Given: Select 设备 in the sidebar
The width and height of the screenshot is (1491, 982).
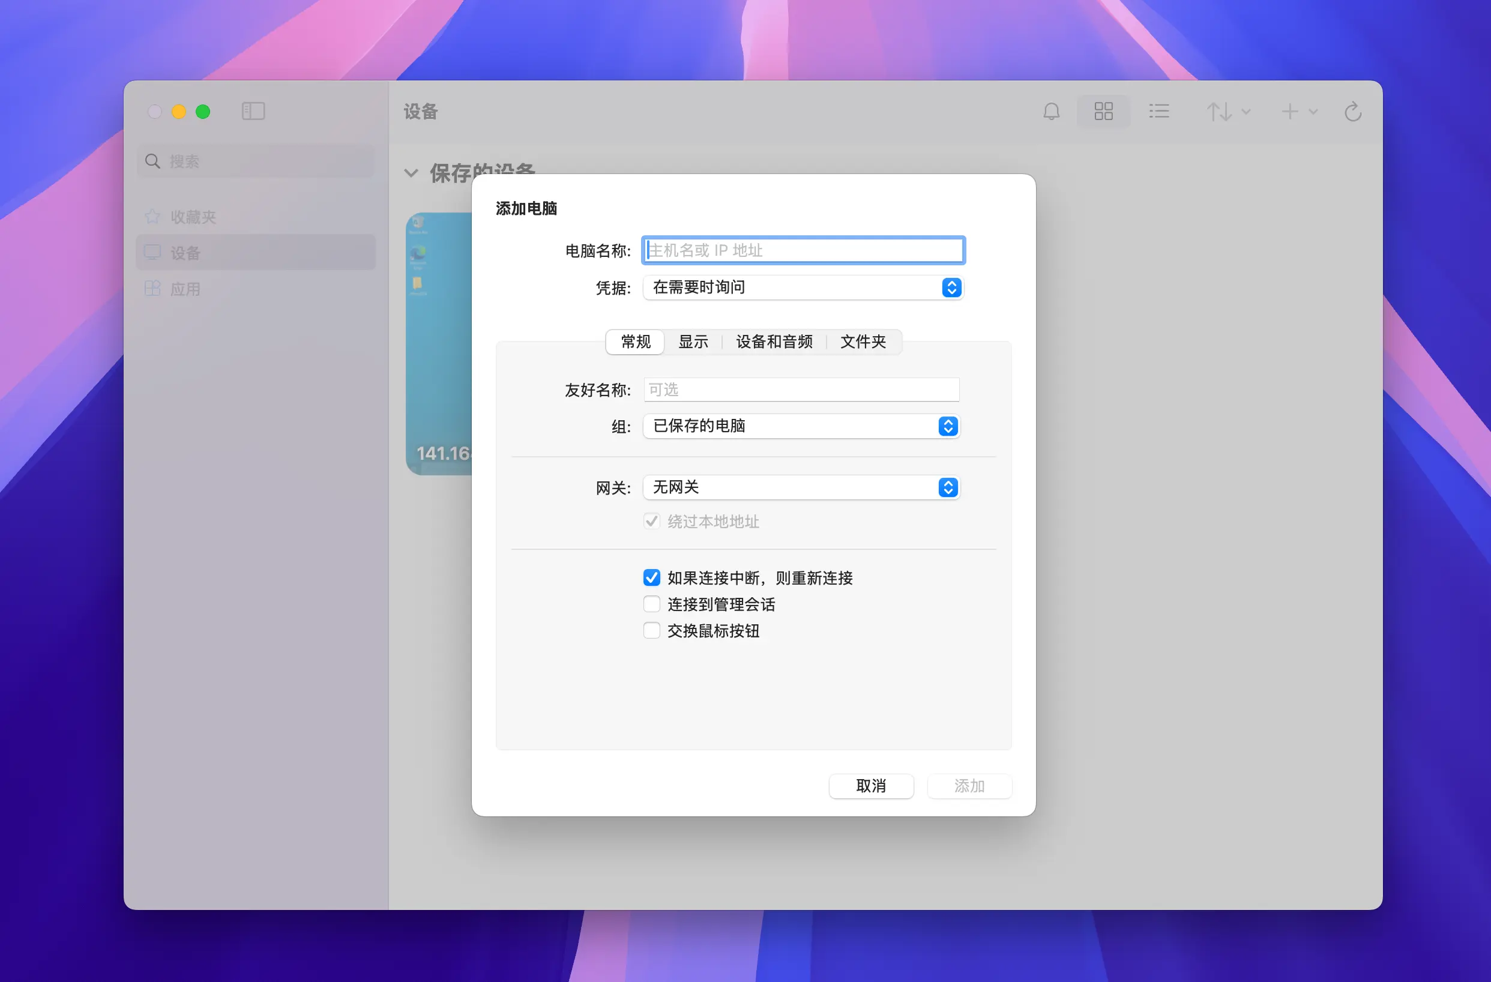Looking at the screenshot, I should pos(256,252).
